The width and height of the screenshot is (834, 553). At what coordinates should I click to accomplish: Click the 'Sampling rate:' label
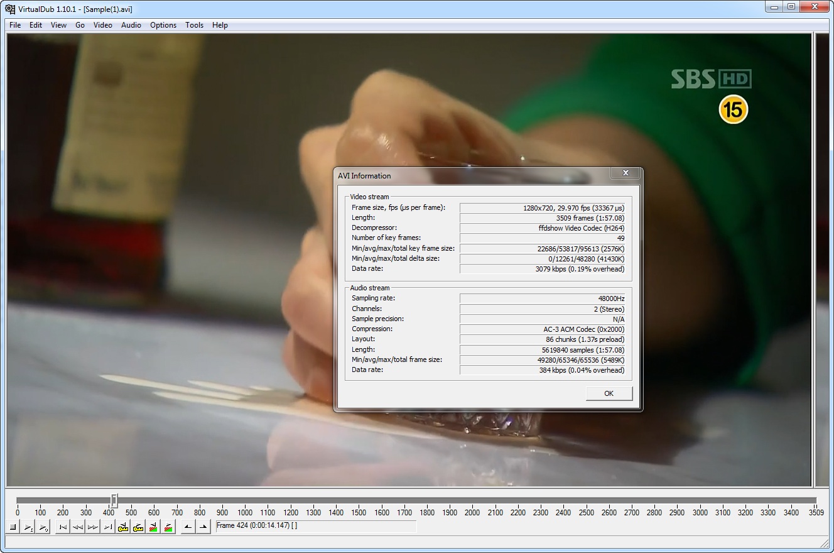point(374,298)
